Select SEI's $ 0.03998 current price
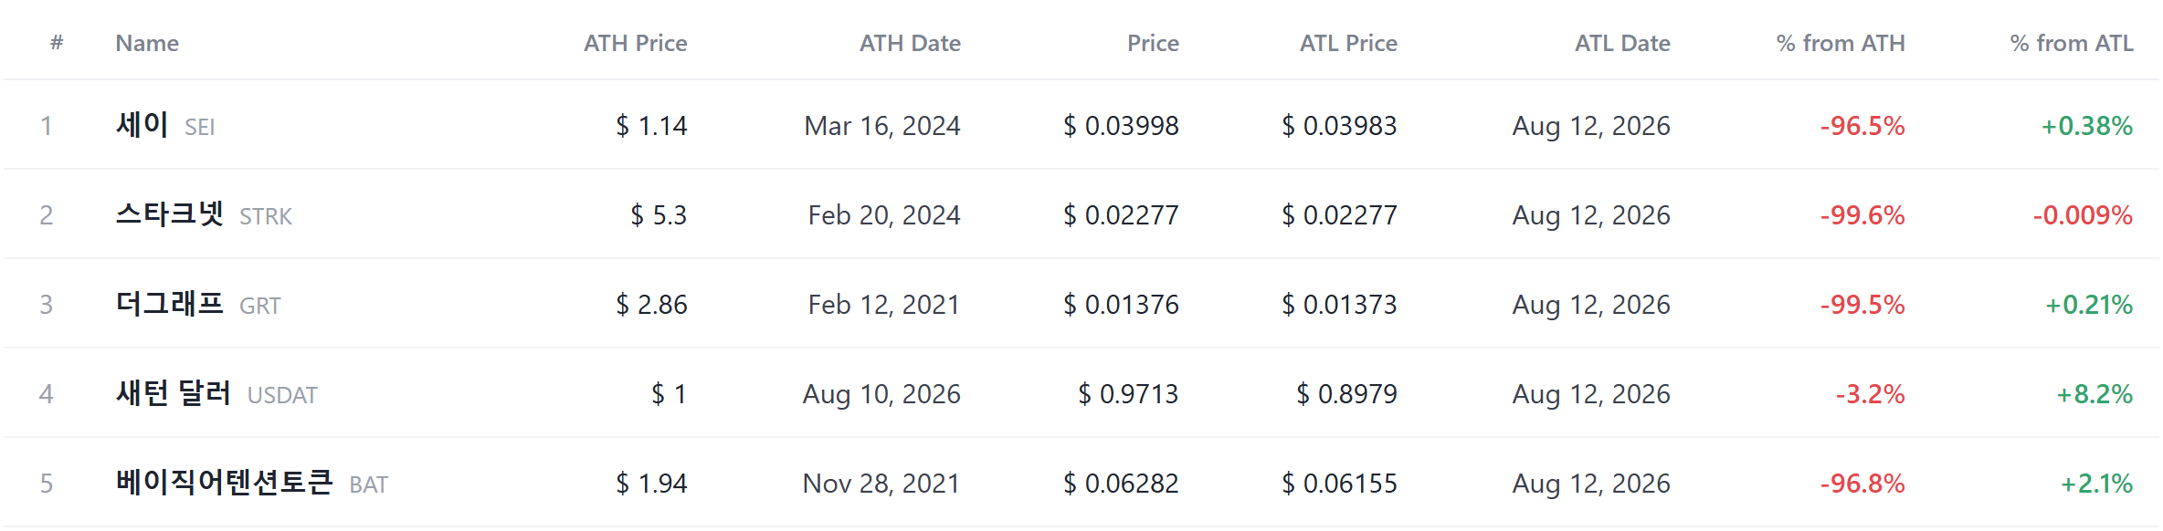The height and width of the screenshot is (531, 2163). pos(1121,126)
